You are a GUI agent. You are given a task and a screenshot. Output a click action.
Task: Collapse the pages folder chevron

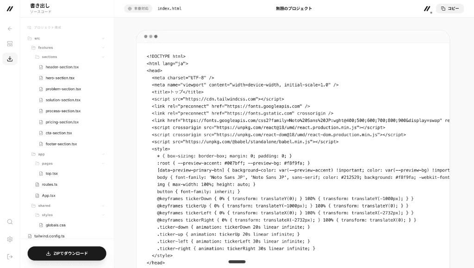coord(103,164)
